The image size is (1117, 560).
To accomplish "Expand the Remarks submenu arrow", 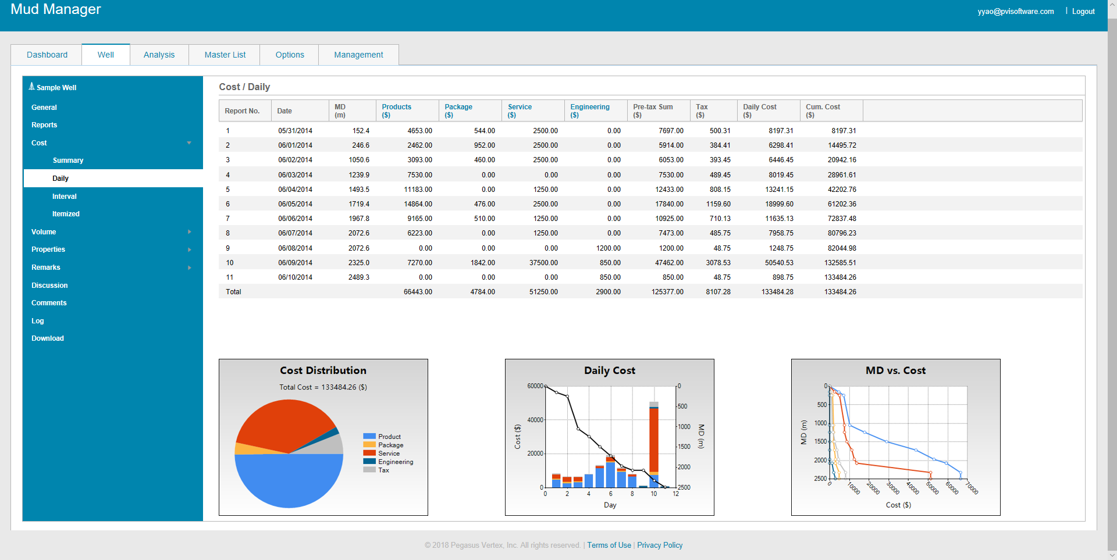I will click(189, 268).
